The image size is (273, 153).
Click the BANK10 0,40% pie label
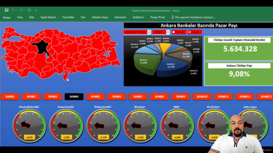193,72
